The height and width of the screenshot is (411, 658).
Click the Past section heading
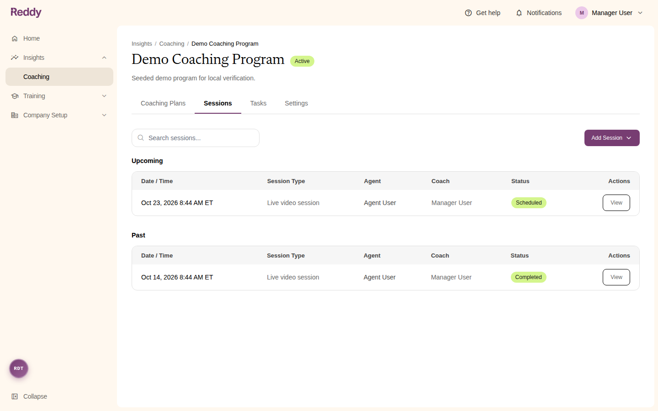click(138, 235)
